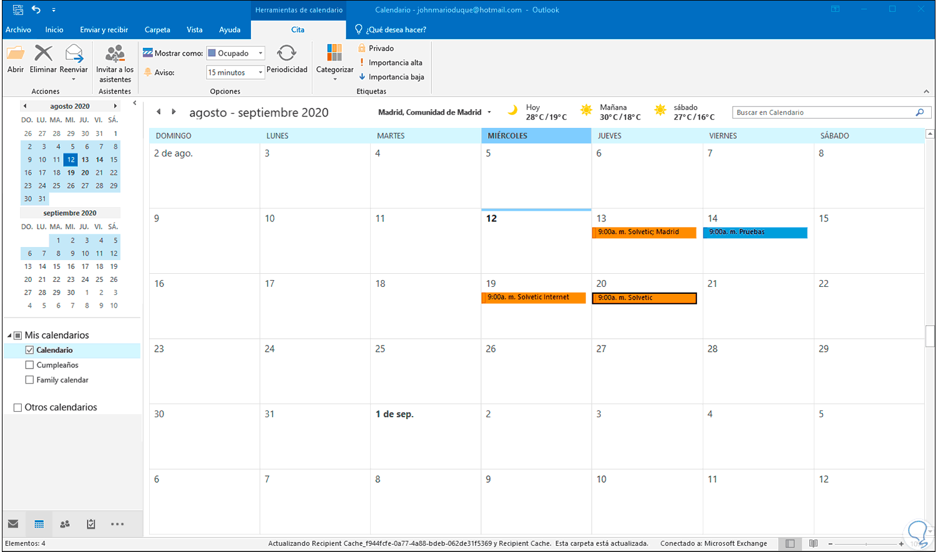Switch to Reading view in status bar
Screen dimensions: 938x552
pyautogui.click(x=813, y=544)
